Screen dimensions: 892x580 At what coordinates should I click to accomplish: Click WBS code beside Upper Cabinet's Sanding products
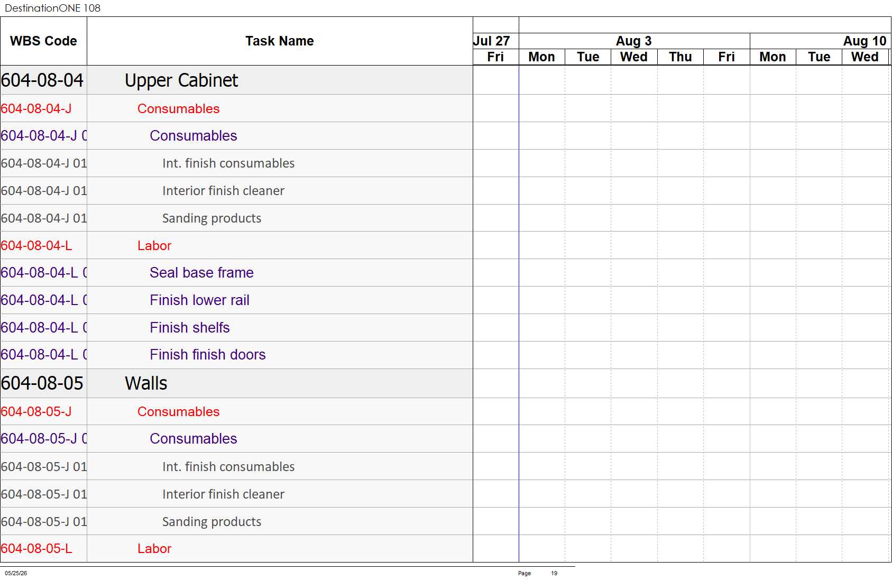(44, 218)
